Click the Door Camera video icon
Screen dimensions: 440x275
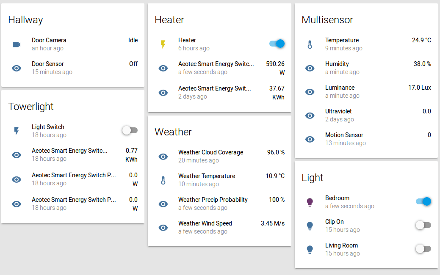pos(16,44)
